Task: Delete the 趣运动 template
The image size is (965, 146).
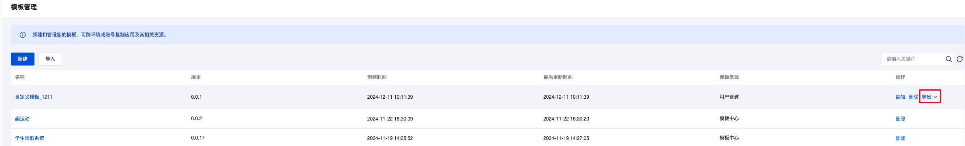Action: pos(901,119)
